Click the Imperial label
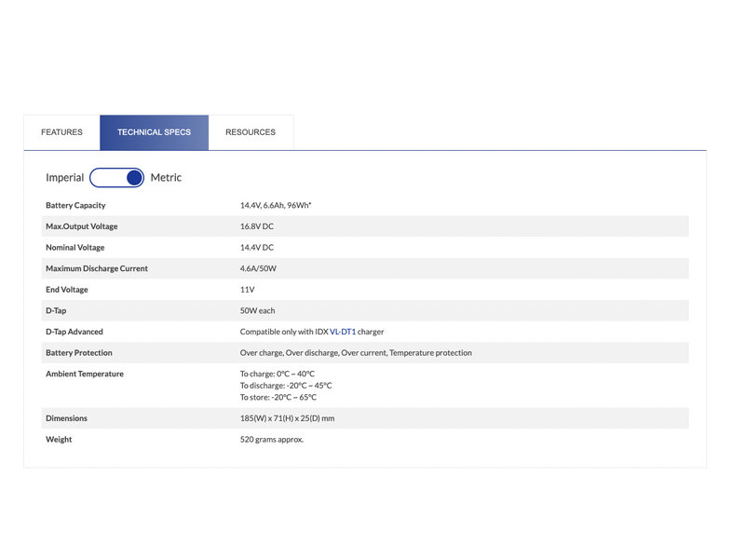745x559 pixels. click(64, 178)
